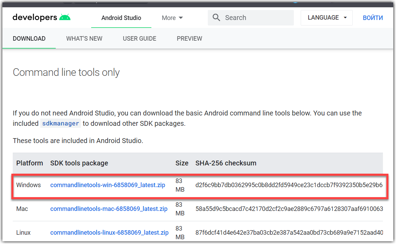Expand the More chevron arrow
396x244 pixels.
180,18
